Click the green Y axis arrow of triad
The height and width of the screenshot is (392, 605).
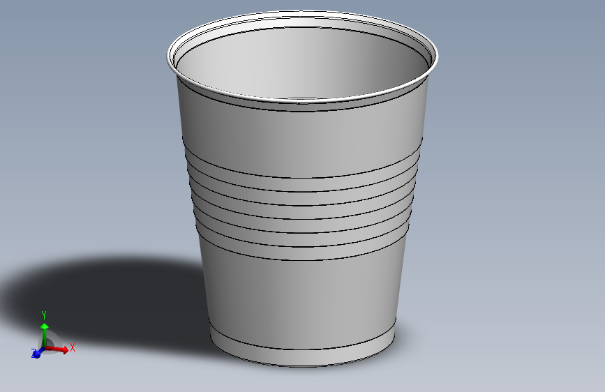pos(45,335)
